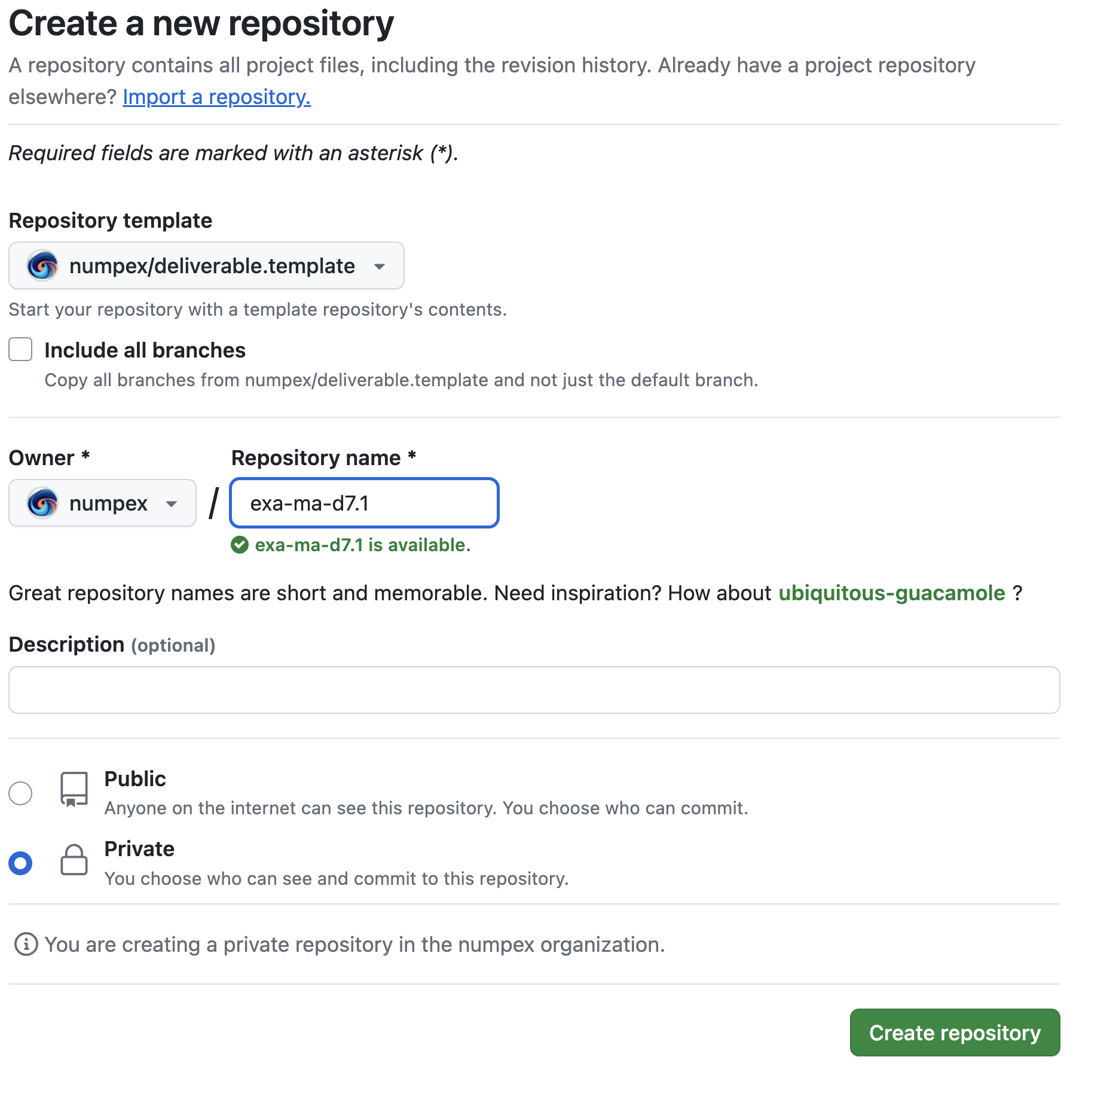Select the Public visibility radio button
This screenshot has height=1112, width=1119.
pyautogui.click(x=20, y=793)
